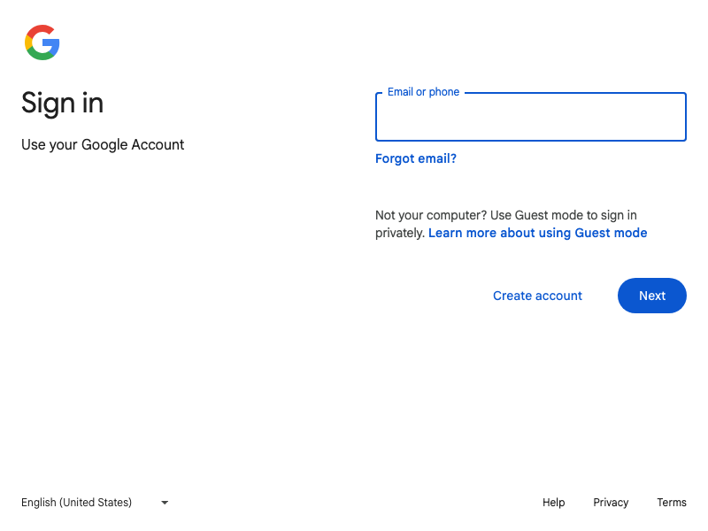Open the Terms link
Viewport: 708px width, 531px height.
[x=672, y=503]
